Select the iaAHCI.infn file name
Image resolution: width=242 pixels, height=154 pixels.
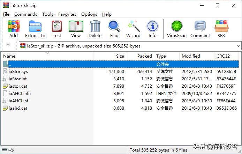[20, 93]
